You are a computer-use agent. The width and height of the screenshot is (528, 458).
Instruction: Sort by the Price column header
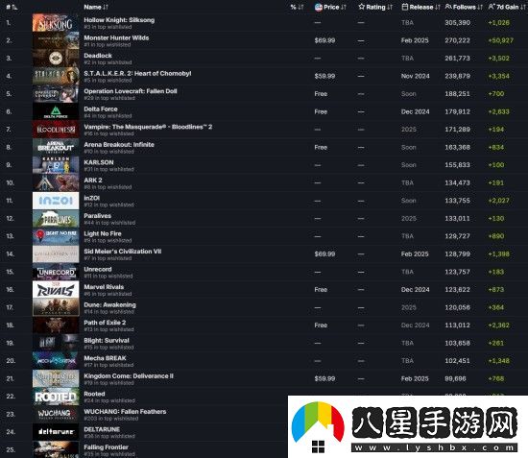coord(330,7)
